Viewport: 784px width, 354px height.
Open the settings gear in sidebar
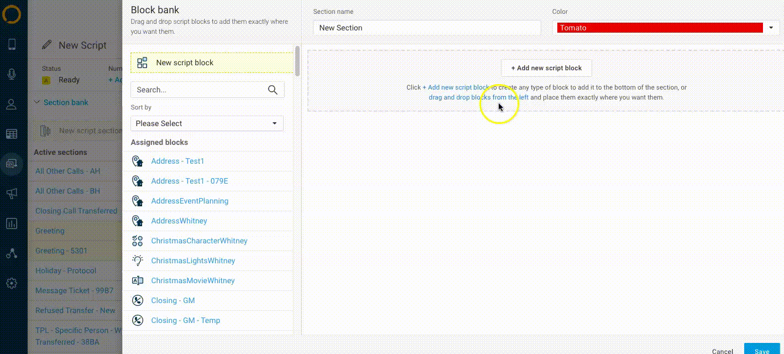(12, 283)
